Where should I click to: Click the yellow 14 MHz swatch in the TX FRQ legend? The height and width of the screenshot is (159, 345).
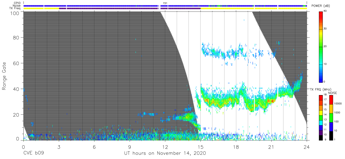(321, 112)
